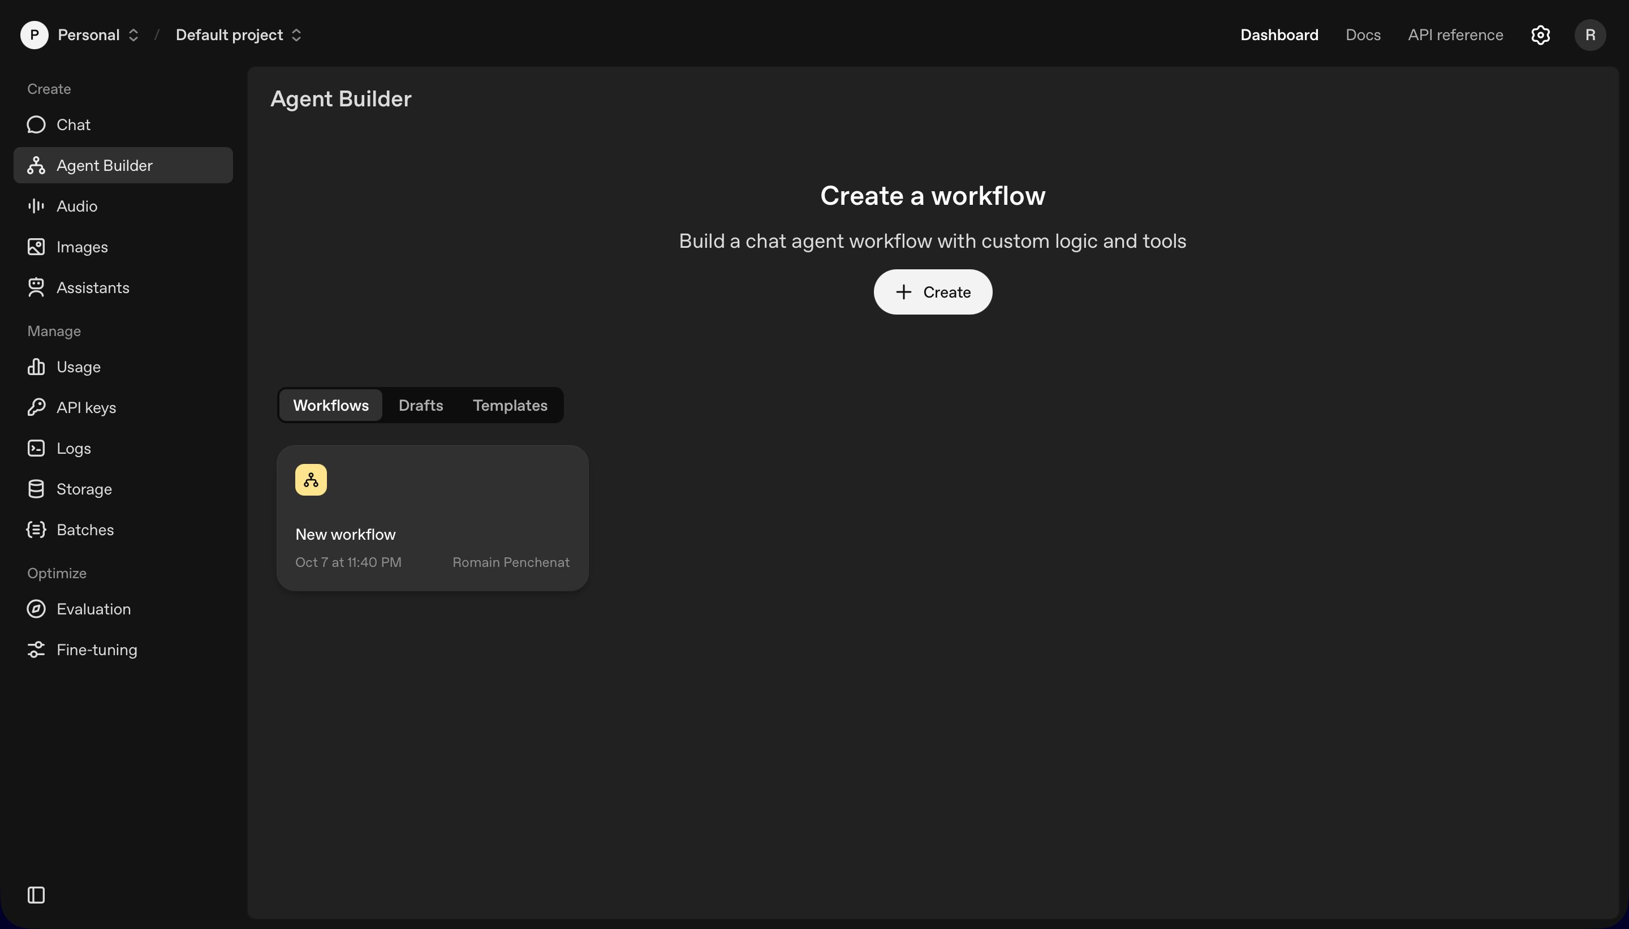The width and height of the screenshot is (1629, 929).
Task: Click the yellow workflow icon badge
Action: pos(311,480)
